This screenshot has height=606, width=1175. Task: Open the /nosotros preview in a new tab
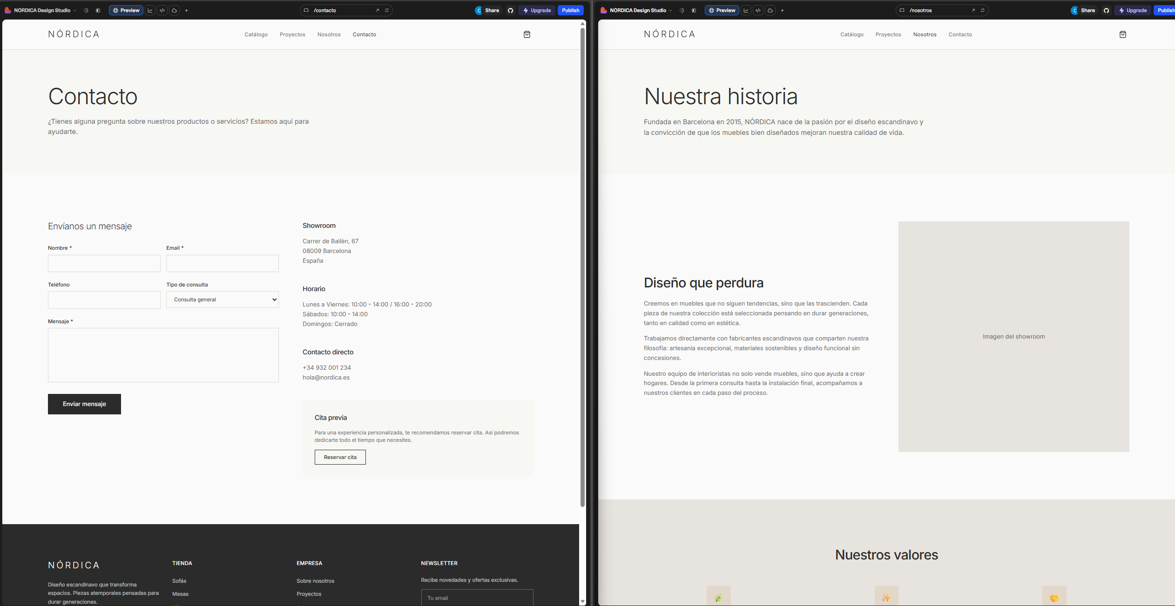(973, 10)
